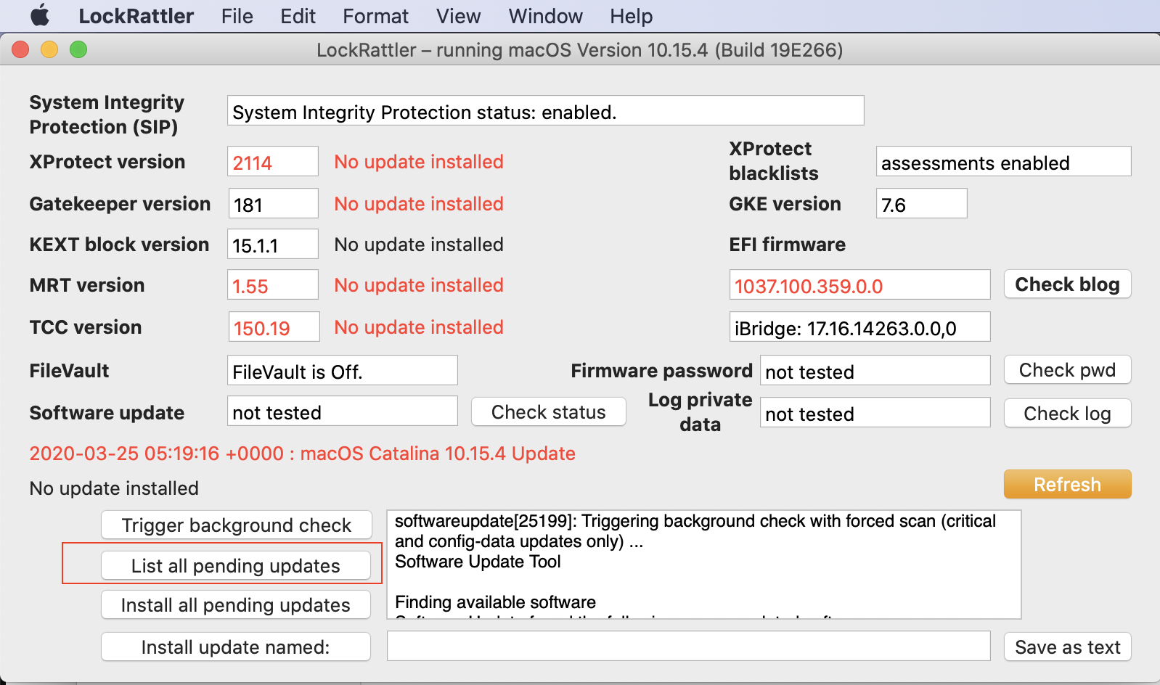This screenshot has width=1160, height=685.
Task: Click the EFI firmware version field
Action: 860,284
